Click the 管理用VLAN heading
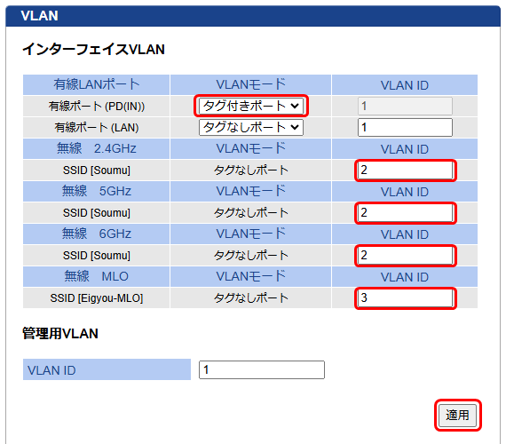 point(60,334)
